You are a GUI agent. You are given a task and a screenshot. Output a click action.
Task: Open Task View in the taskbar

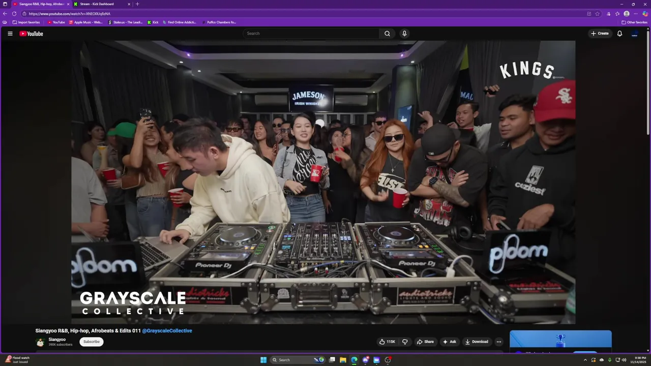(x=332, y=360)
